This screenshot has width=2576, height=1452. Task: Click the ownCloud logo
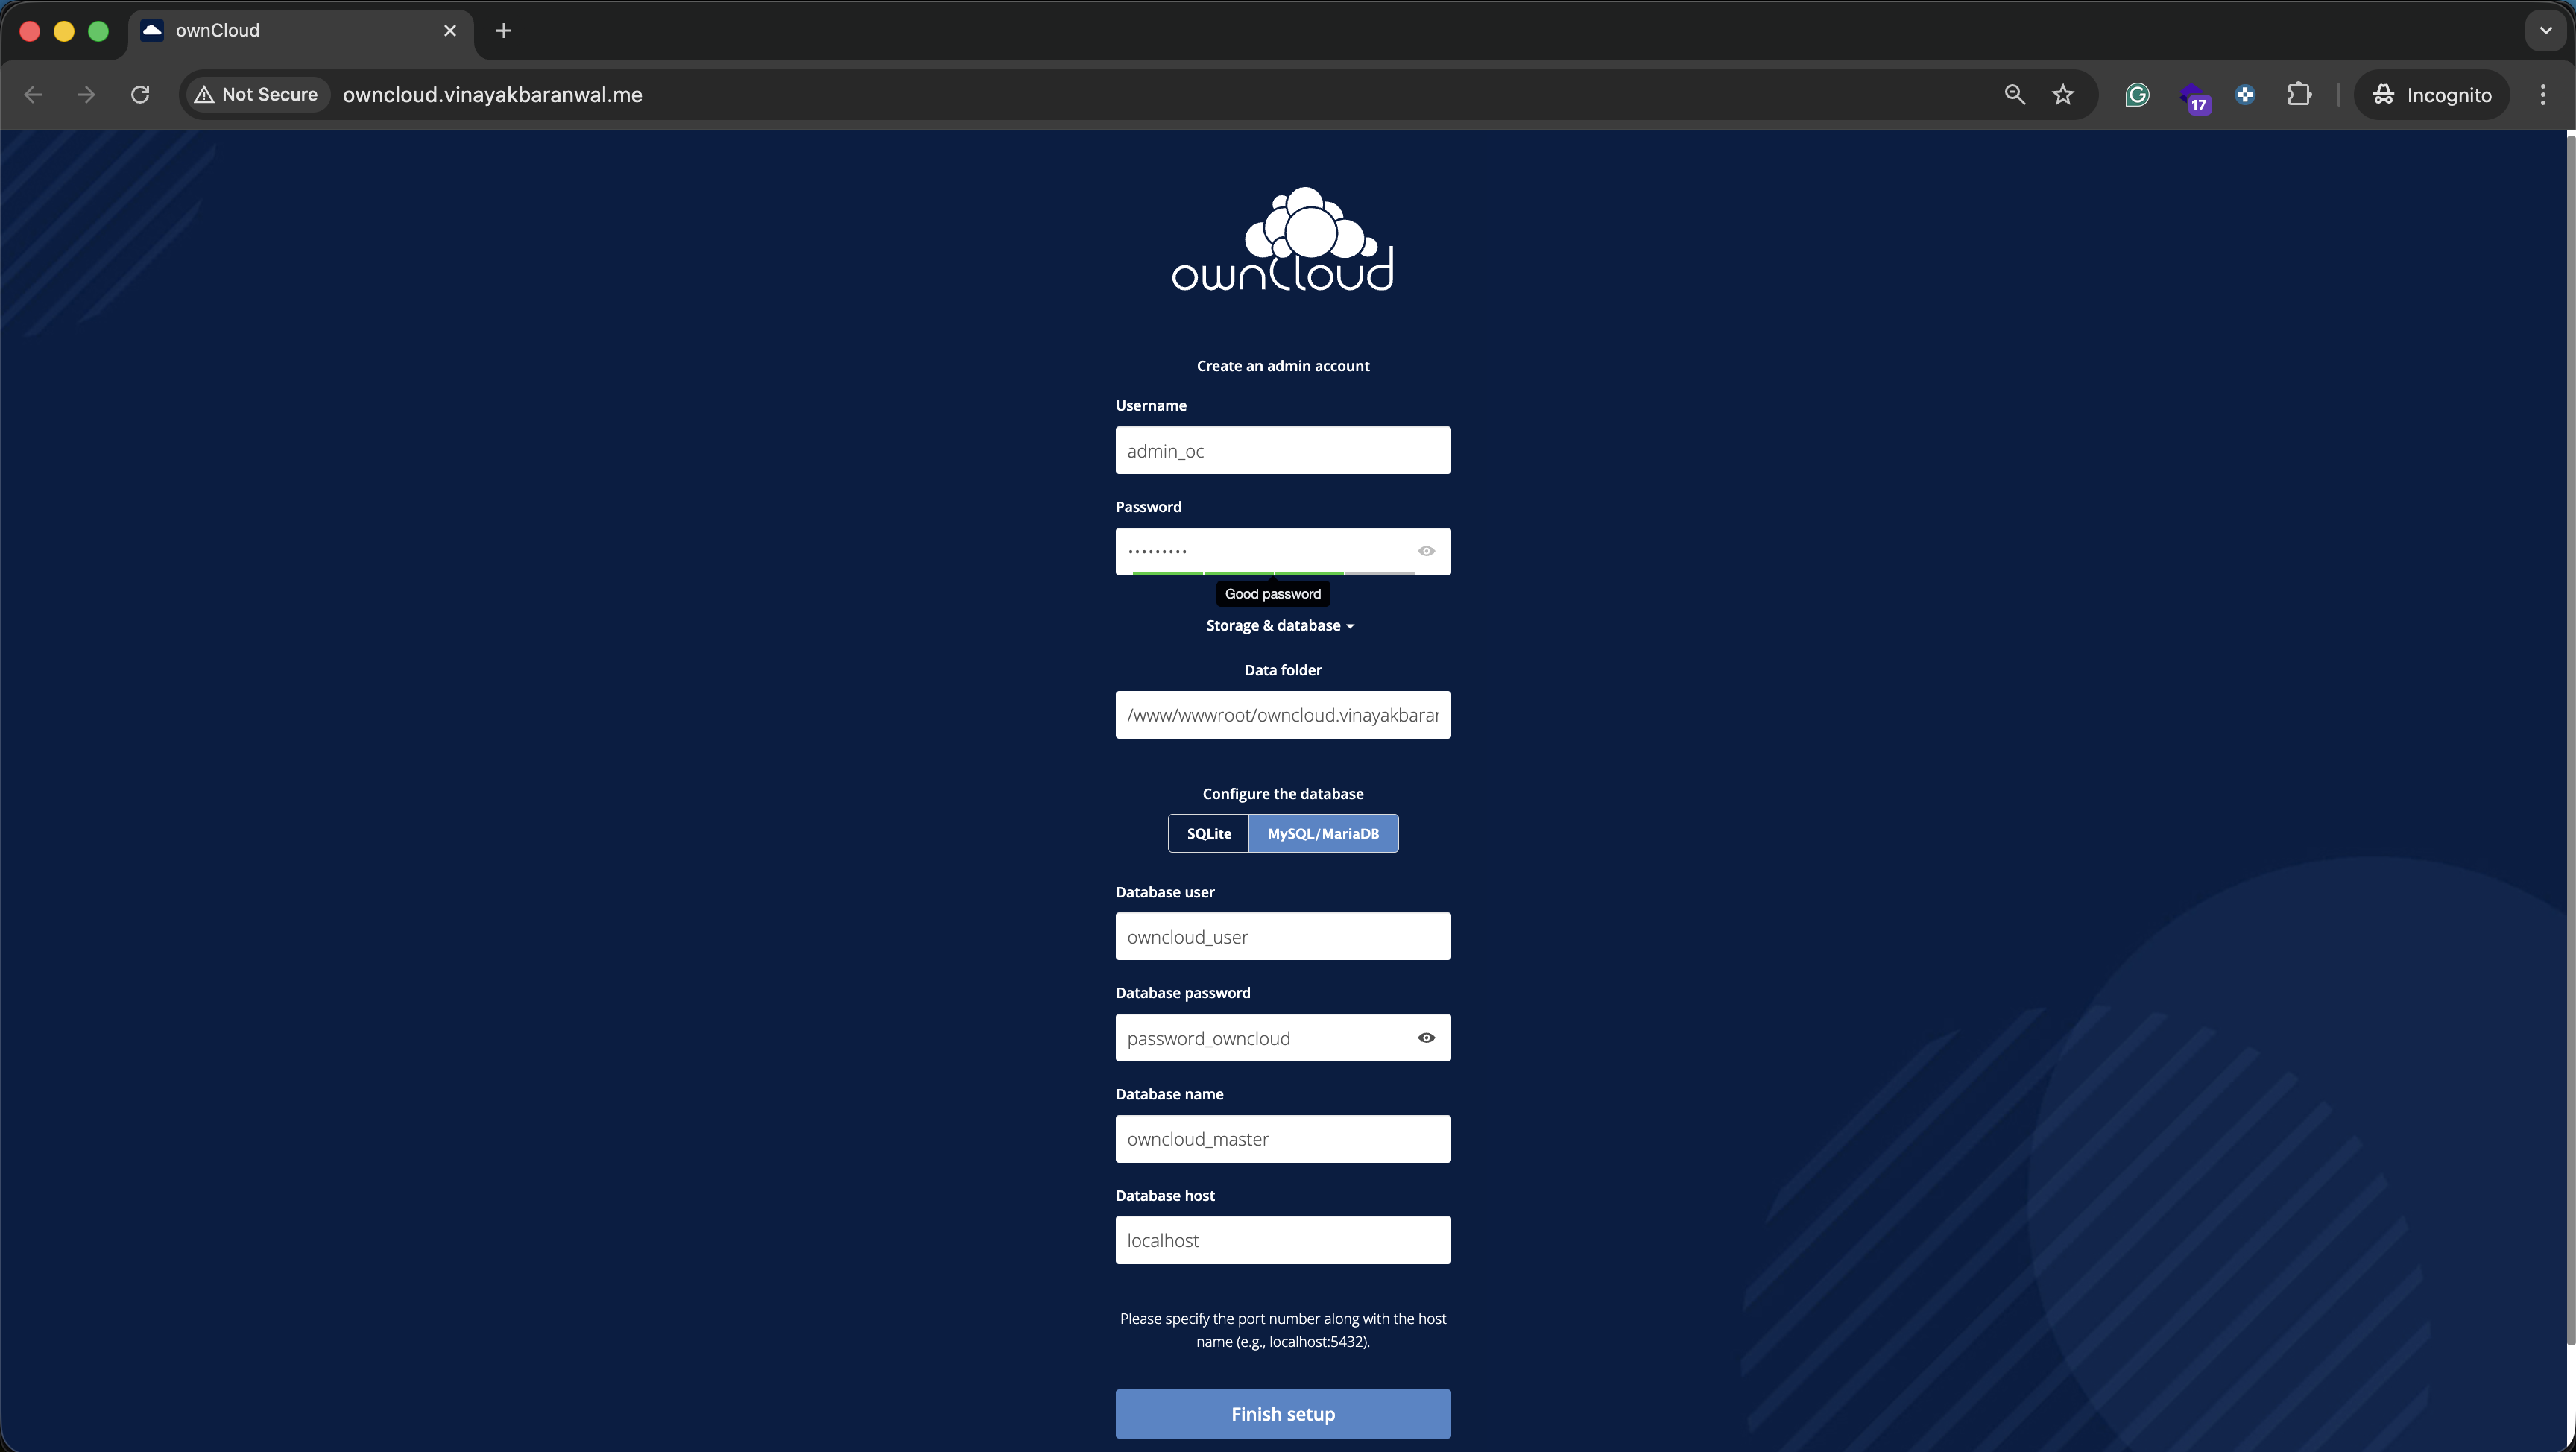[1283, 240]
